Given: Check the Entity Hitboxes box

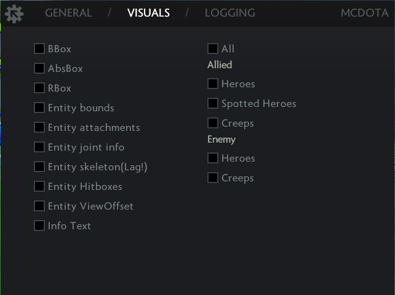Looking at the screenshot, I should (x=39, y=186).
